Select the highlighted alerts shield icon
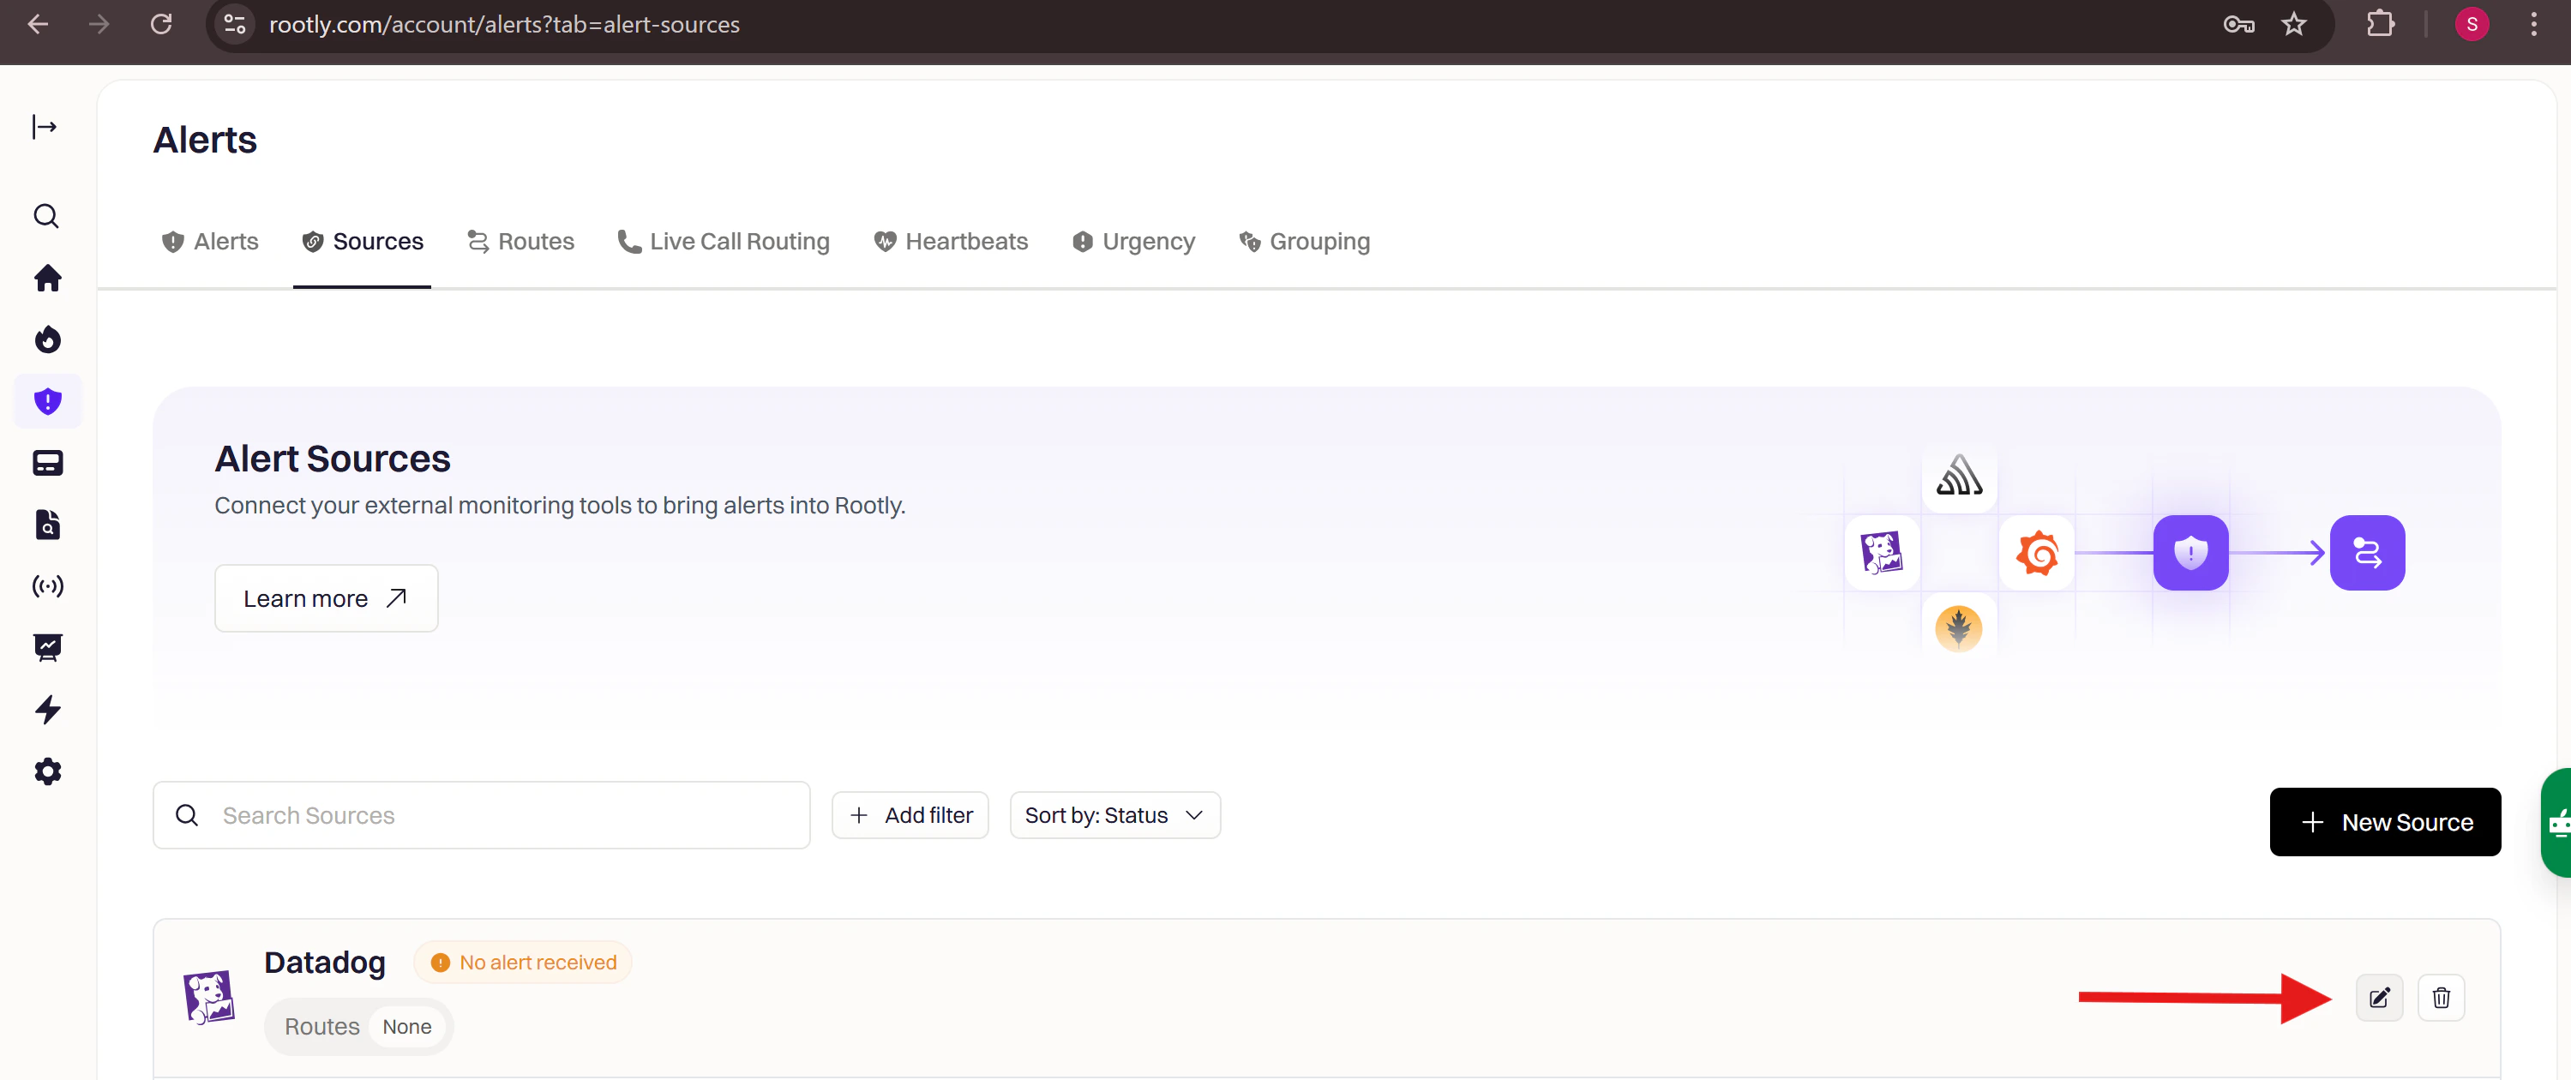The image size is (2571, 1080). (x=47, y=400)
